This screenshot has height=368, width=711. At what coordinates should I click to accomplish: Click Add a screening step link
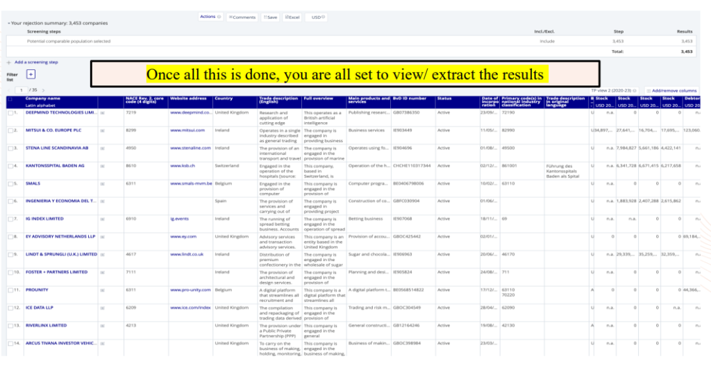click(x=35, y=62)
